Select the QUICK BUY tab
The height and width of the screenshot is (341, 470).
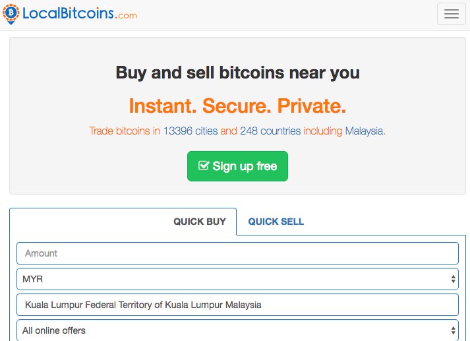click(x=200, y=222)
